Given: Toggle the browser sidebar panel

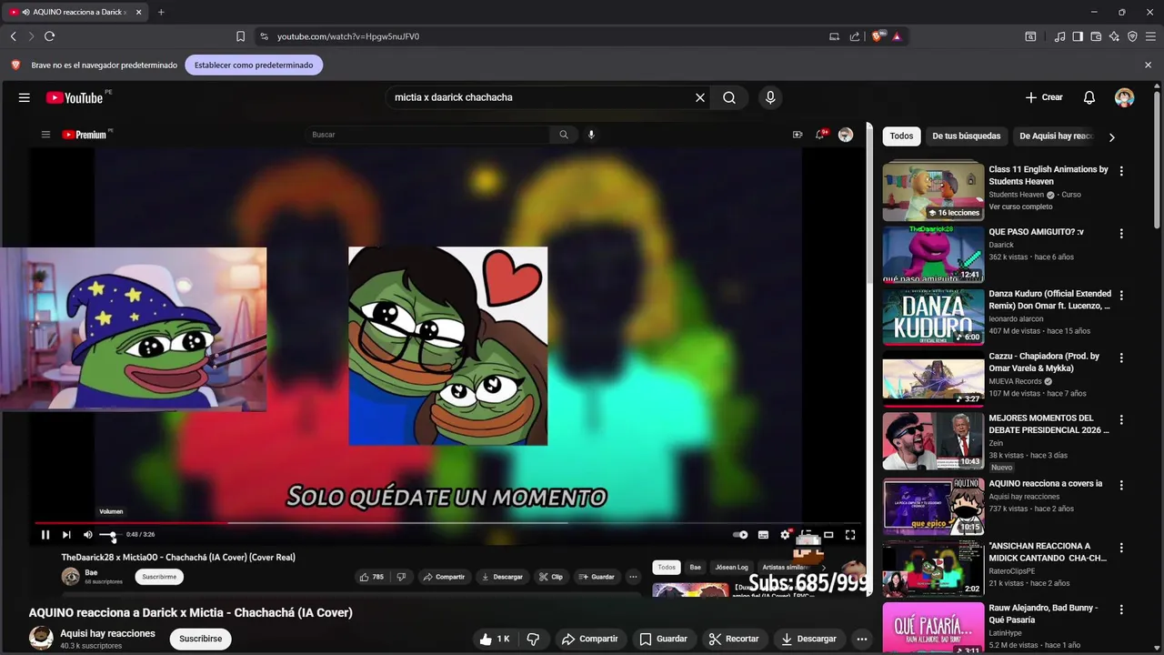Looking at the screenshot, I should 1078,36.
